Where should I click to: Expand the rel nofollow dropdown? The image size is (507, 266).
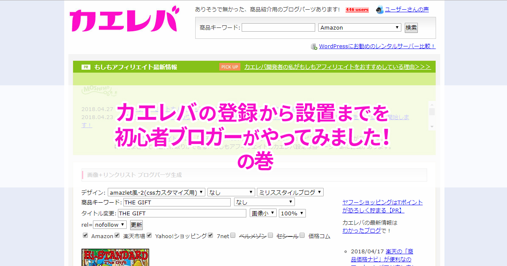110,225
